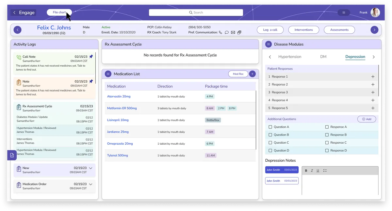Add a medication with the plus button
Screen dimensions: 392x211
[252, 74]
